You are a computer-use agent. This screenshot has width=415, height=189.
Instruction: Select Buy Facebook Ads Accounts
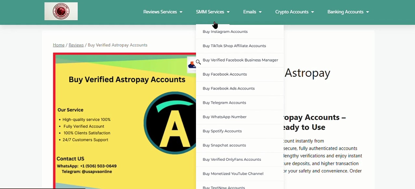(x=240, y=88)
